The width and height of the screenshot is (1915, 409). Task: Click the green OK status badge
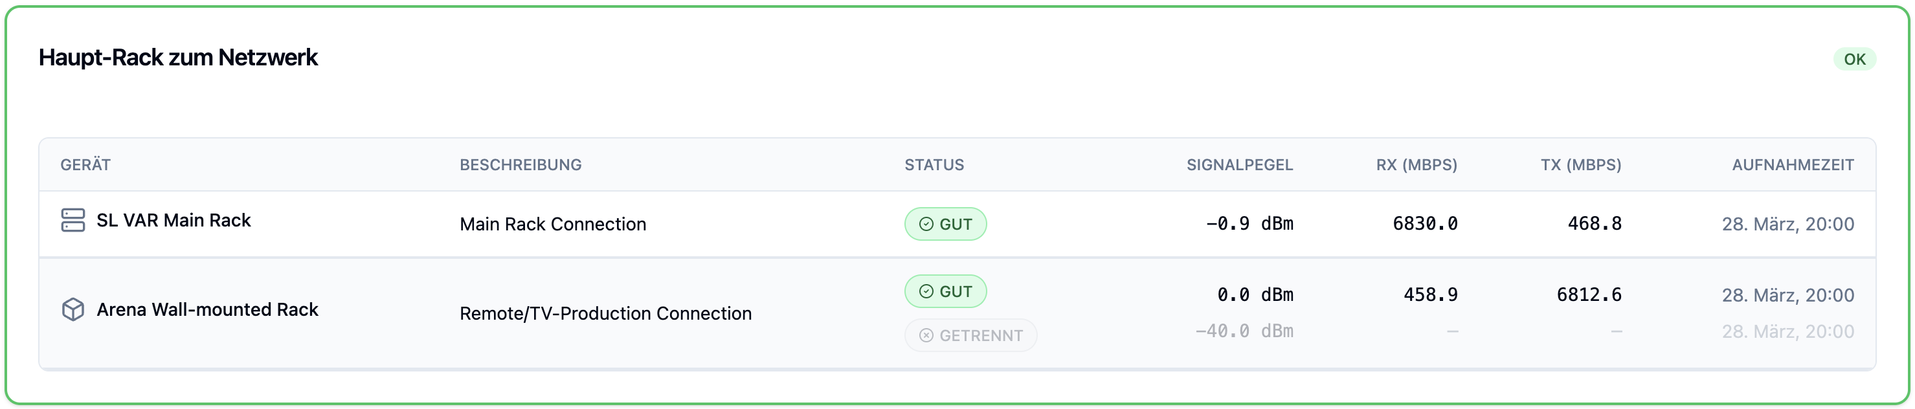(1854, 60)
